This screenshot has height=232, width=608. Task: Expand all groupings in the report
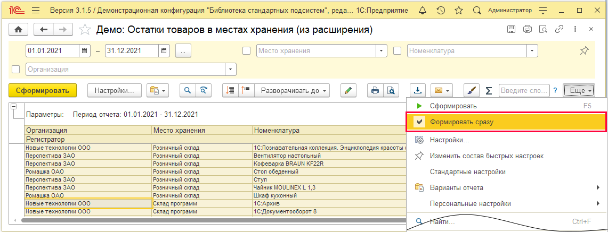pos(246,90)
